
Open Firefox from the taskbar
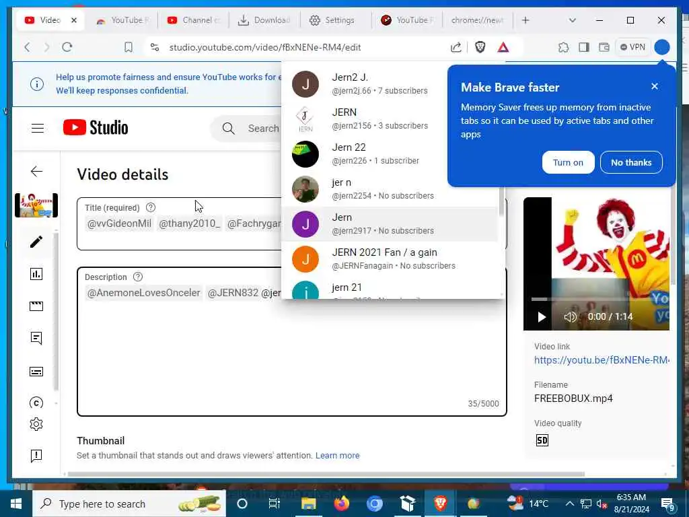coord(341,504)
